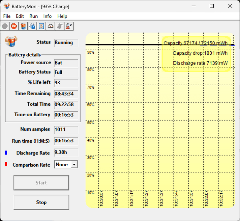This screenshot has width=240, height=221.
Task: Click the clock with red X toolbar icon
Action: click(69, 26)
